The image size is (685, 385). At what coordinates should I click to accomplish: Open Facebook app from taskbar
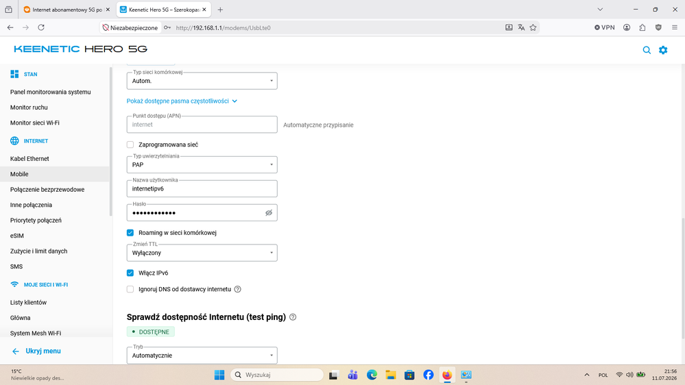click(428, 375)
